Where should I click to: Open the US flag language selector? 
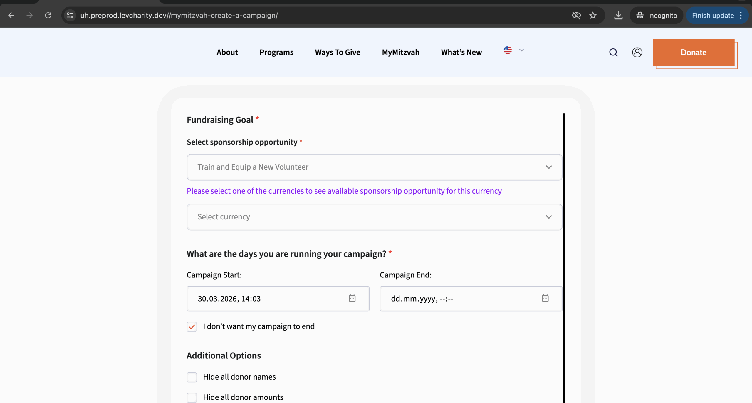[513, 50]
